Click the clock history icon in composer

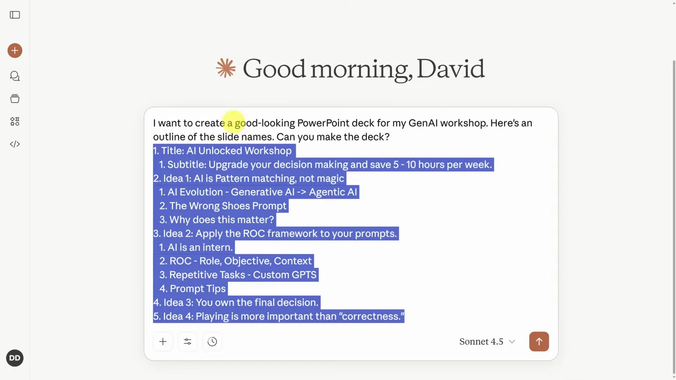coord(212,342)
